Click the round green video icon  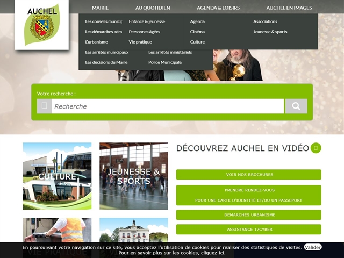tap(316, 148)
